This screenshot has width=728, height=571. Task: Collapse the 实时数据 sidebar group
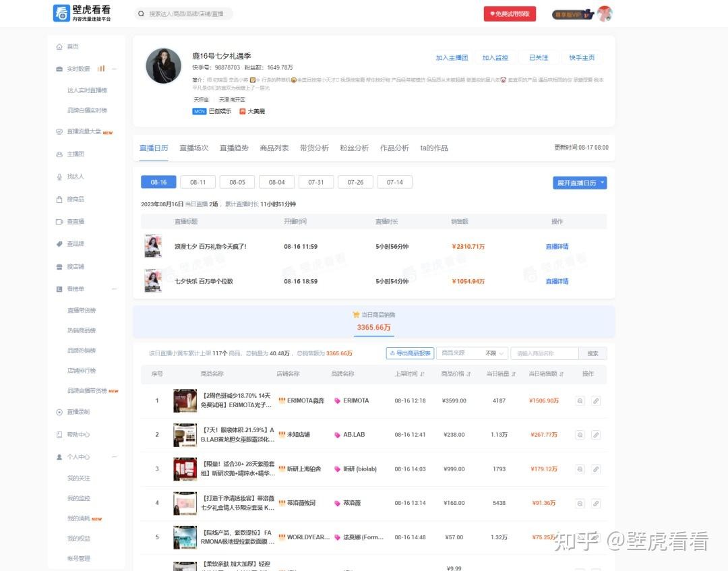pos(114,69)
